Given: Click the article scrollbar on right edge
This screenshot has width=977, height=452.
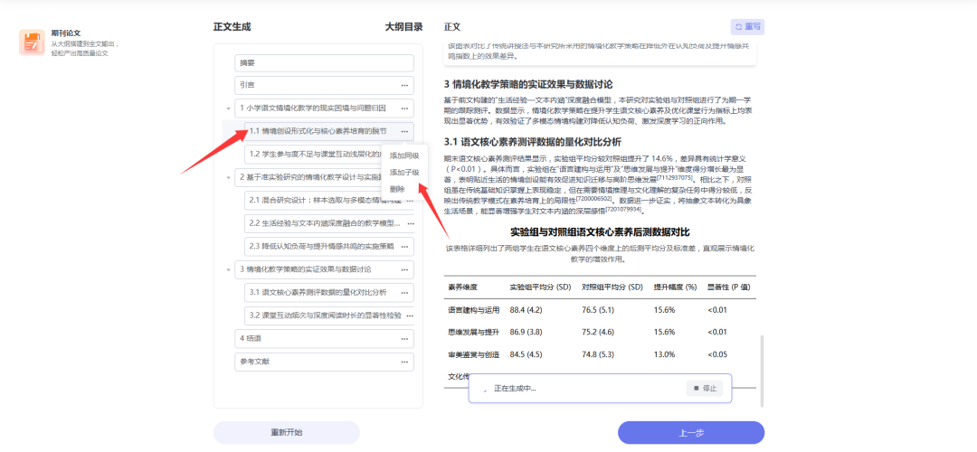Looking at the screenshot, I should pyautogui.click(x=762, y=372).
